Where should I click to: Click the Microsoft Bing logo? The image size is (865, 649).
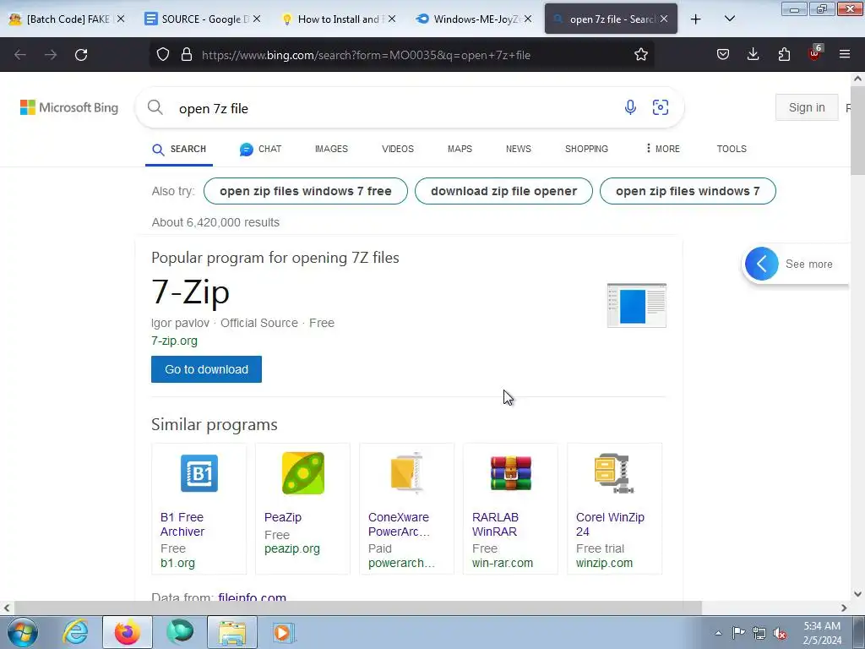click(69, 107)
